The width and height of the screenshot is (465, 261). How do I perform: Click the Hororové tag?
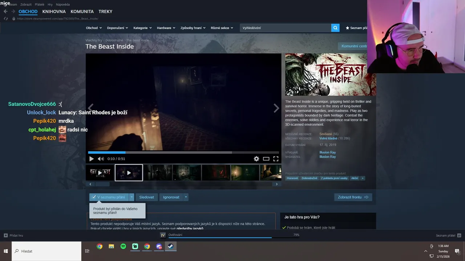(292, 178)
